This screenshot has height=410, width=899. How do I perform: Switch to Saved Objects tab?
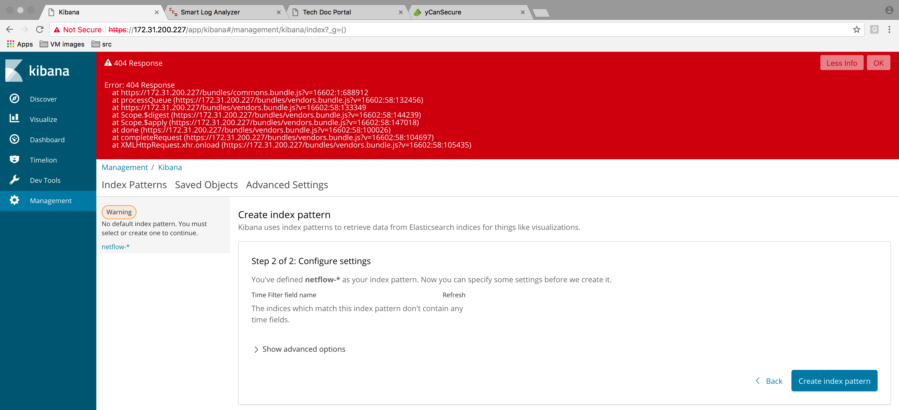[x=206, y=185]
